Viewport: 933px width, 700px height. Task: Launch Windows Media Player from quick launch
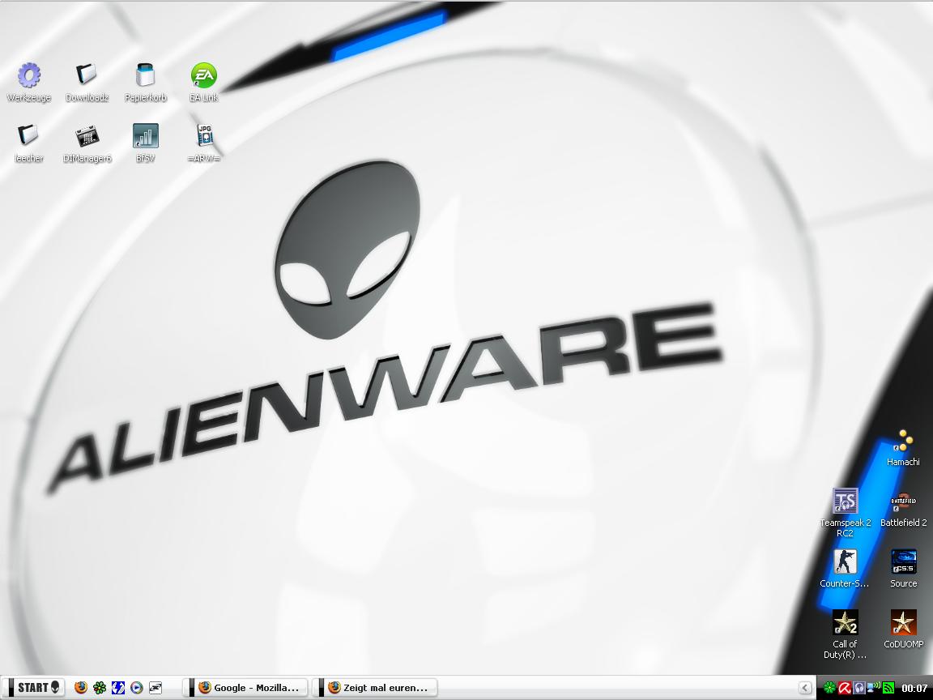point(136,688)
